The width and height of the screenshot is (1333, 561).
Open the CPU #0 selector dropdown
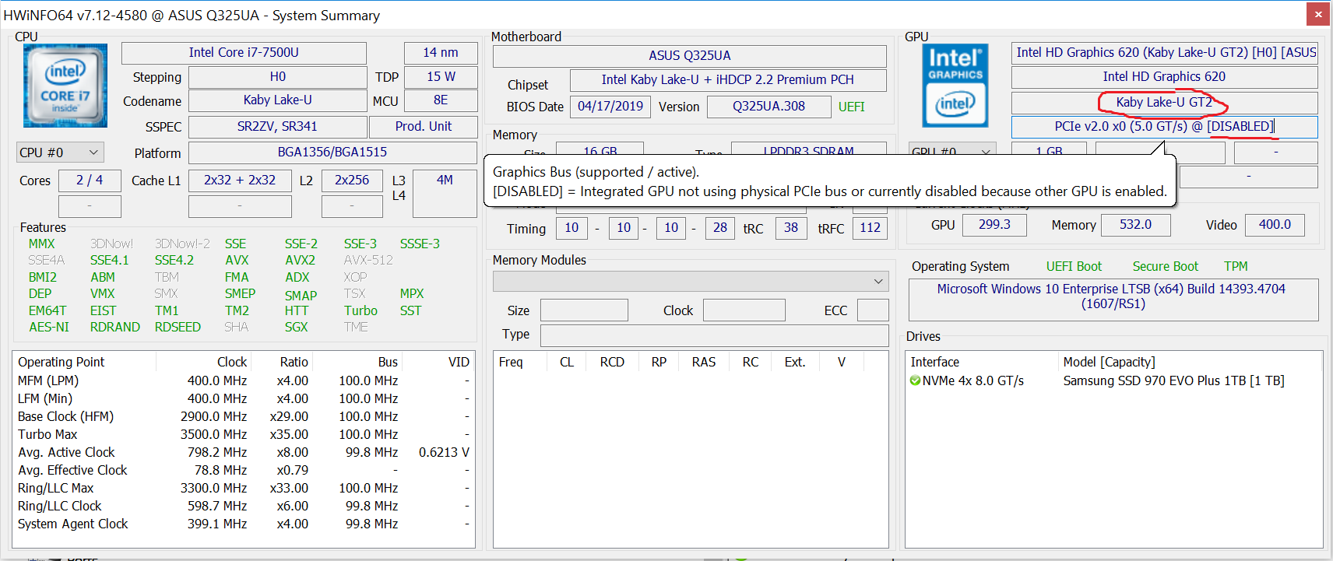60,153
